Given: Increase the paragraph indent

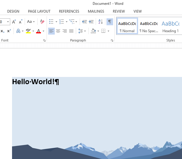Looking at the screenshot, I should click(91, 22).
